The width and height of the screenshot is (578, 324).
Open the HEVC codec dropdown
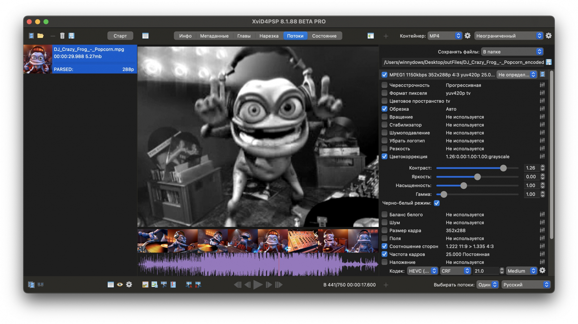click(423, 271)
